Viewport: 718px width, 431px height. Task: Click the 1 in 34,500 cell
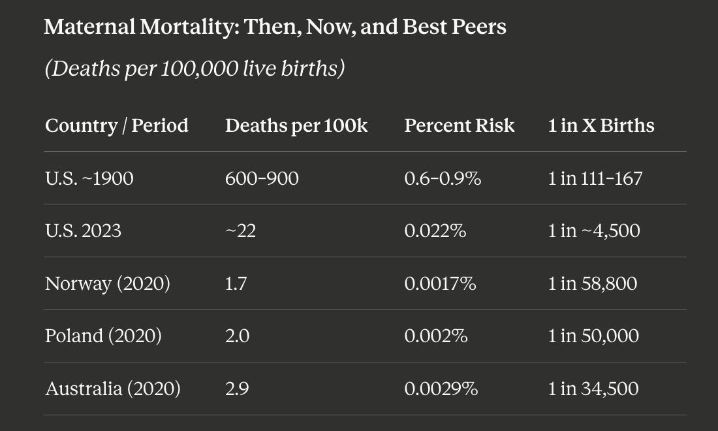[593, 389]
